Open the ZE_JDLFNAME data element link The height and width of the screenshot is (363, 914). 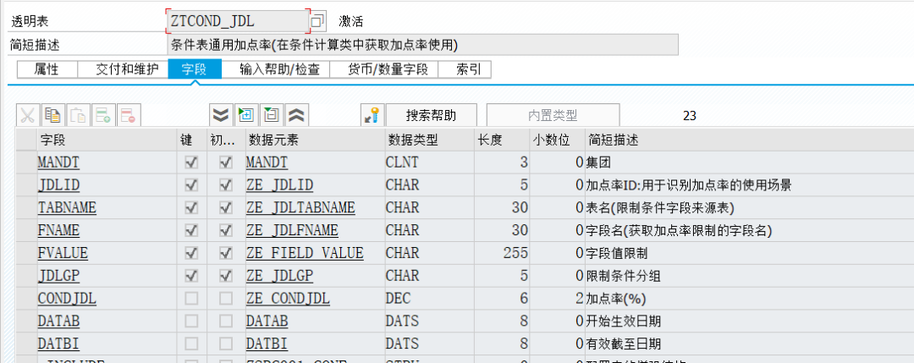293,231
